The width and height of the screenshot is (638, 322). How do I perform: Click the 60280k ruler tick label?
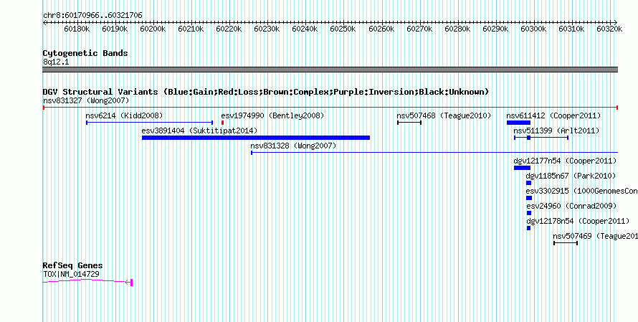tap(457, 29)
